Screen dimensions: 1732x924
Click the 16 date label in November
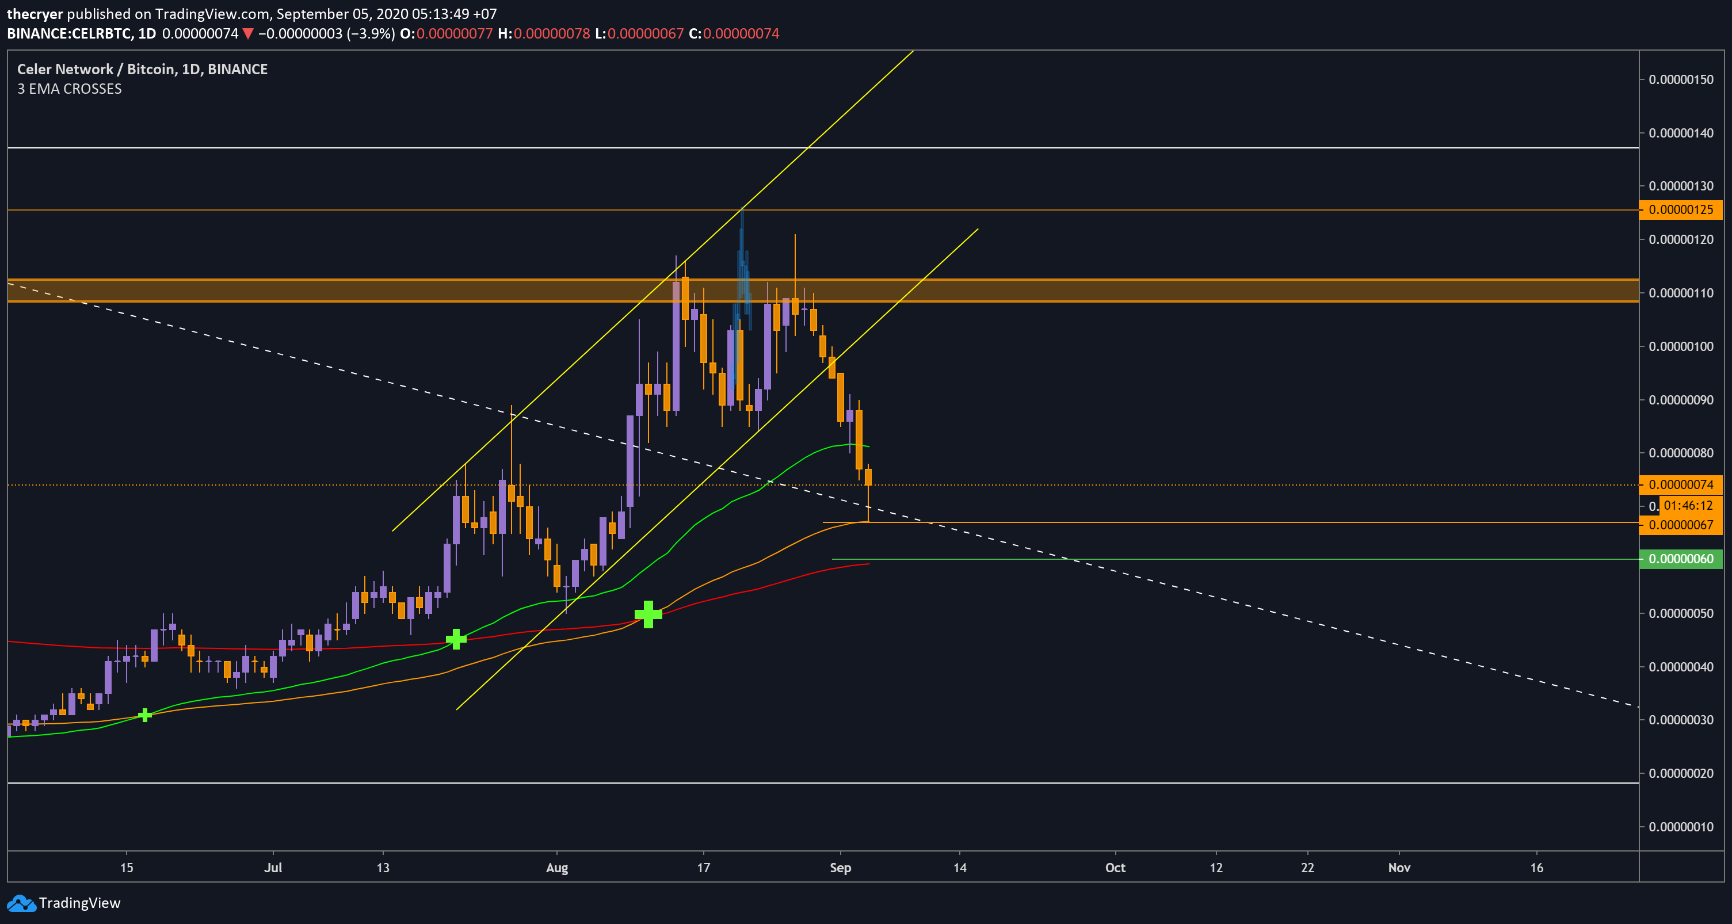click(1537, 868)
